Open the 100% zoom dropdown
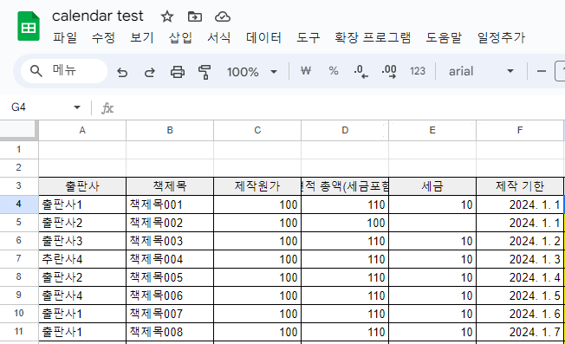Screen dimensions: 565x344 coord(252,72)
